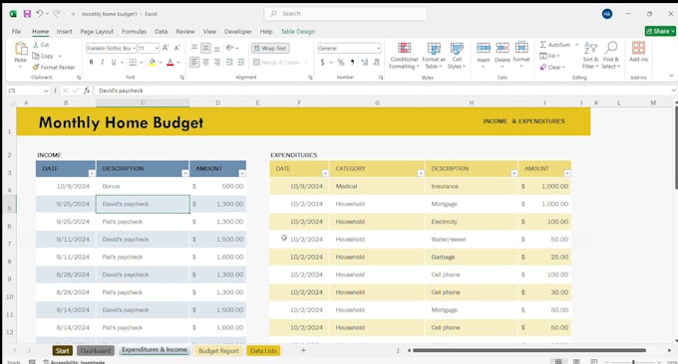Add a new sheet with plus

(303, 350)
